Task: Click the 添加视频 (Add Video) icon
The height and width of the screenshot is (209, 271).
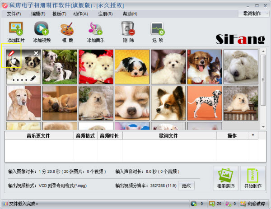Action: point(42,29)
